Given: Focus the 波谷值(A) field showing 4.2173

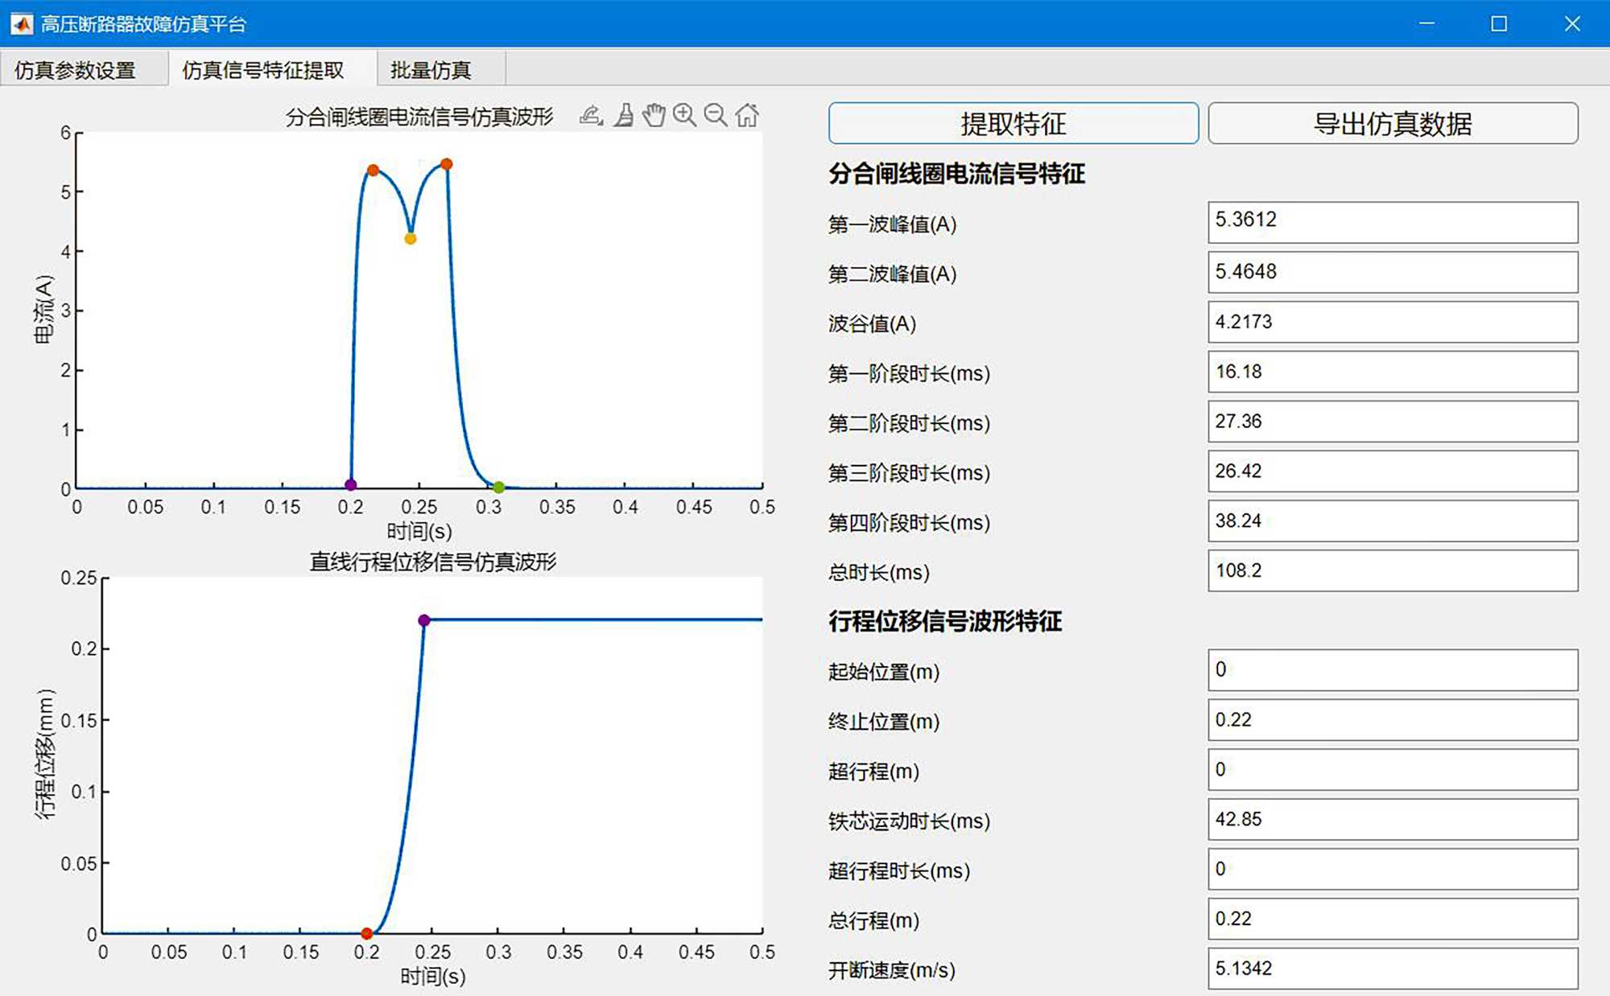Looking at the screenshot, I should click(1393, 322).
